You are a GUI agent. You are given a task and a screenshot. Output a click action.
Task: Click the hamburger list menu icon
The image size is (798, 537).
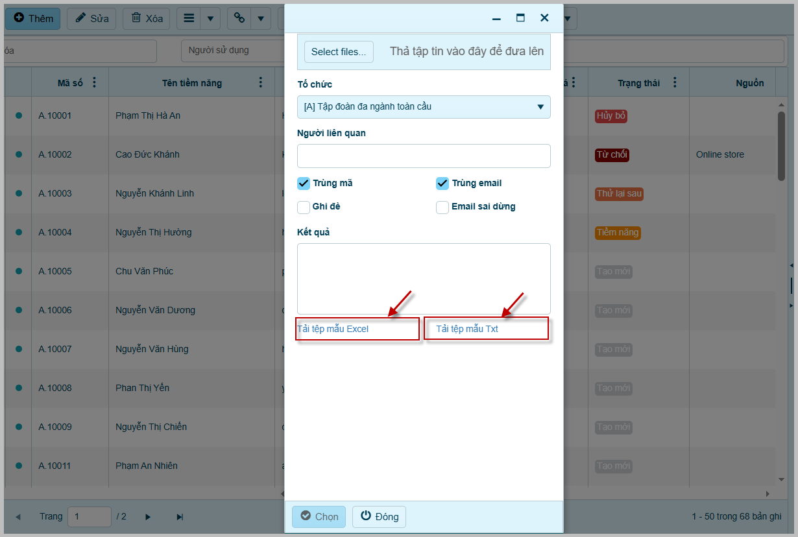point(189,18)
